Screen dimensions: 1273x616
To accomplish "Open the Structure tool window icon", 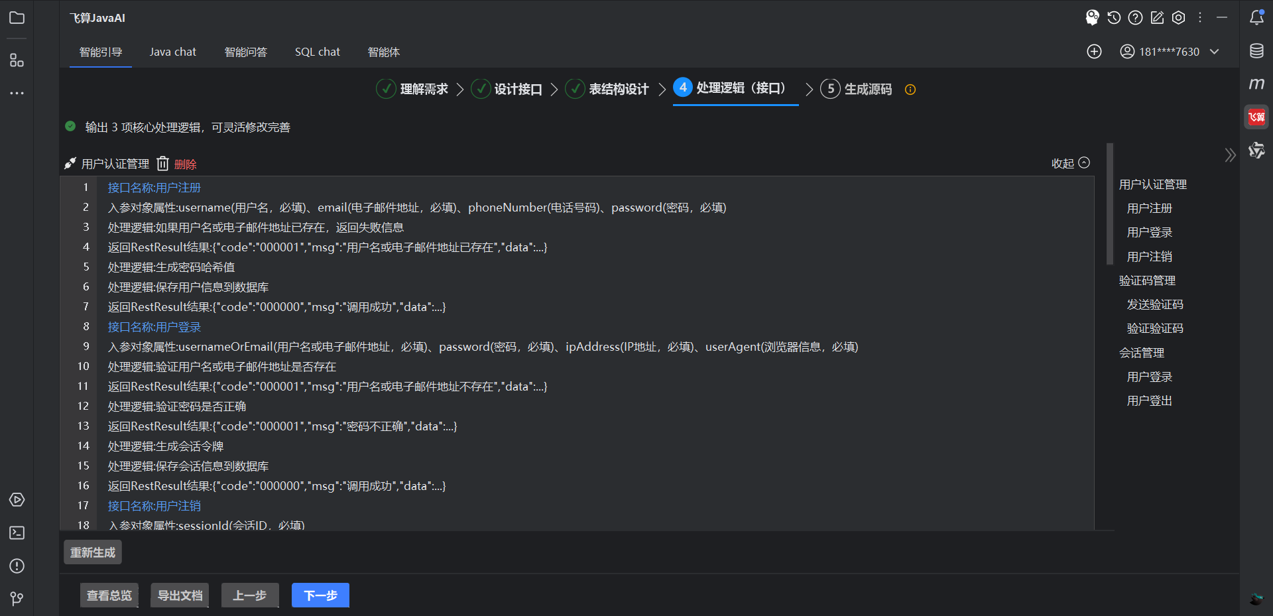I will [17, 60].
